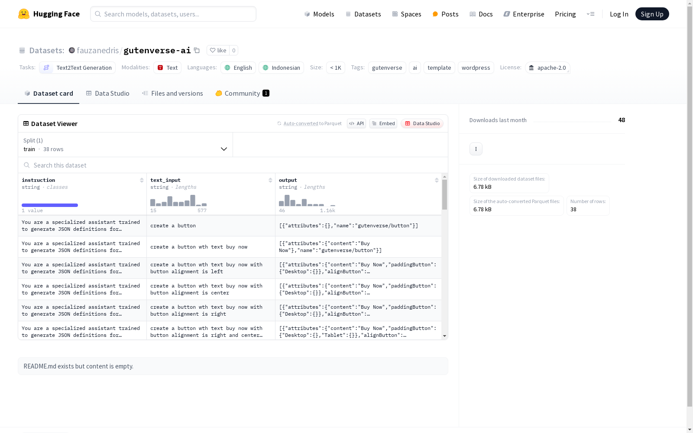Click the Hugging Face logo icon
Viewport: 693px width, 433px height.
click(24, 14)
